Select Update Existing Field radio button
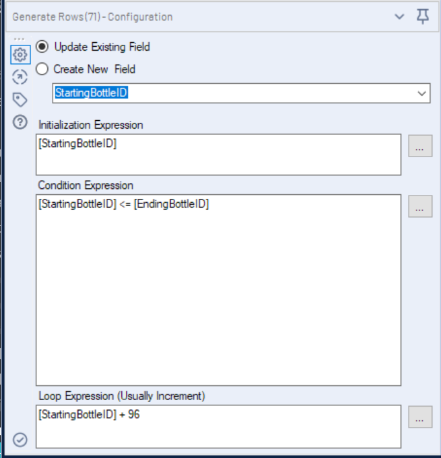This screenshot has height=458, width=441. pyautogui.click(x=42, y=47)
